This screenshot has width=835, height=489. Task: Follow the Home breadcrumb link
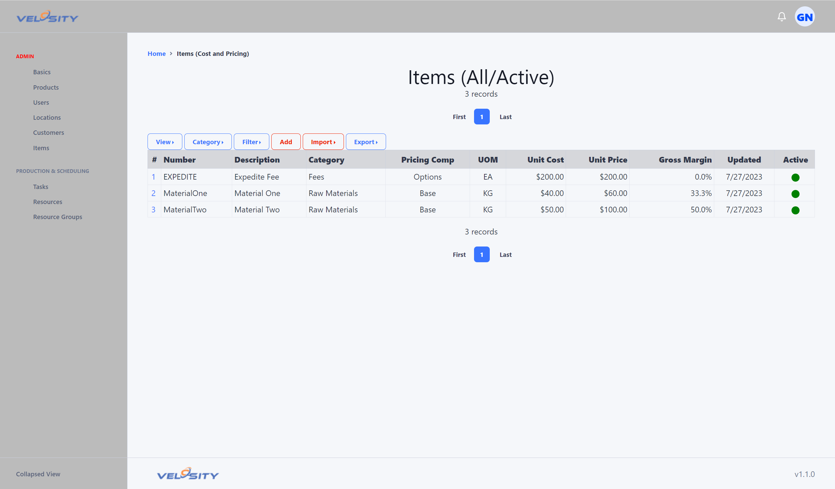(x=157, y=54)
